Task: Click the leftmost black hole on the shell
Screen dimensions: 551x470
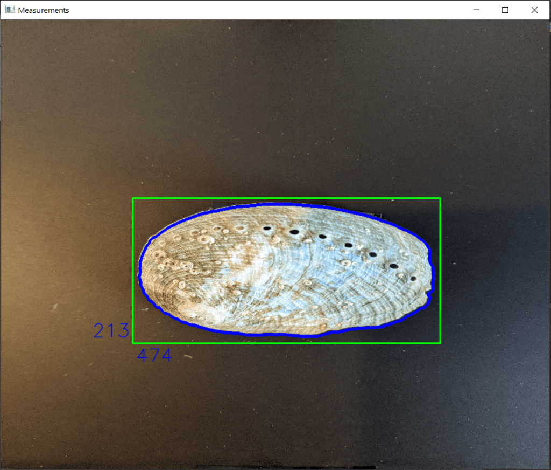Action: point(266,228)
